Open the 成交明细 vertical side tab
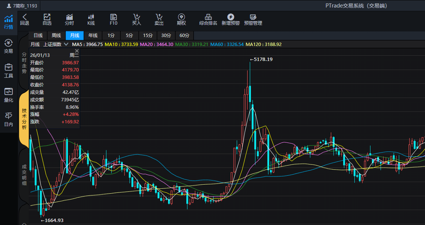The height and width of the screenshot is (225, 425). coord(24,175)
